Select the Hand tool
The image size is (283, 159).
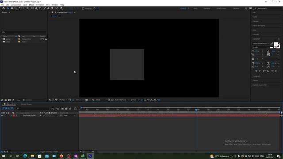point(12,8)
